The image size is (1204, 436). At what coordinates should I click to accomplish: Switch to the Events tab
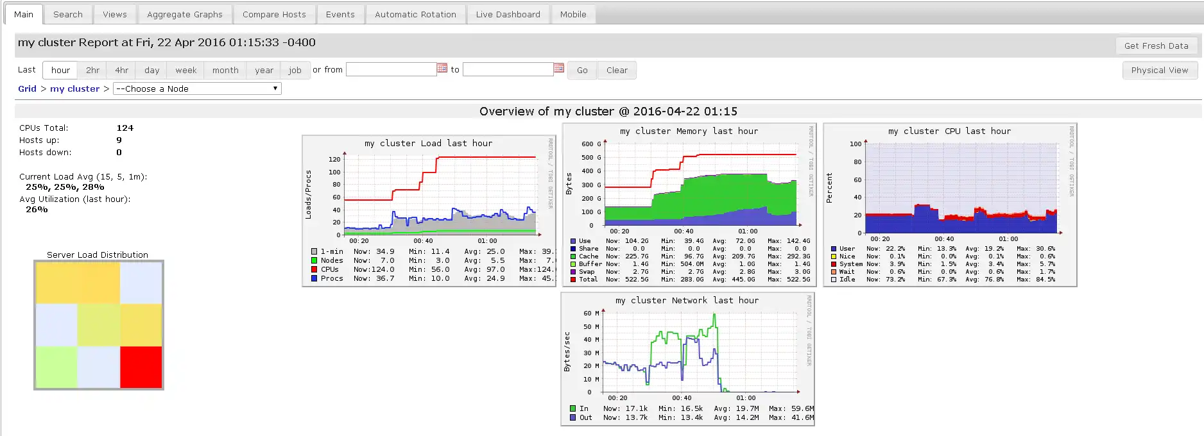[x=340, y=14]
